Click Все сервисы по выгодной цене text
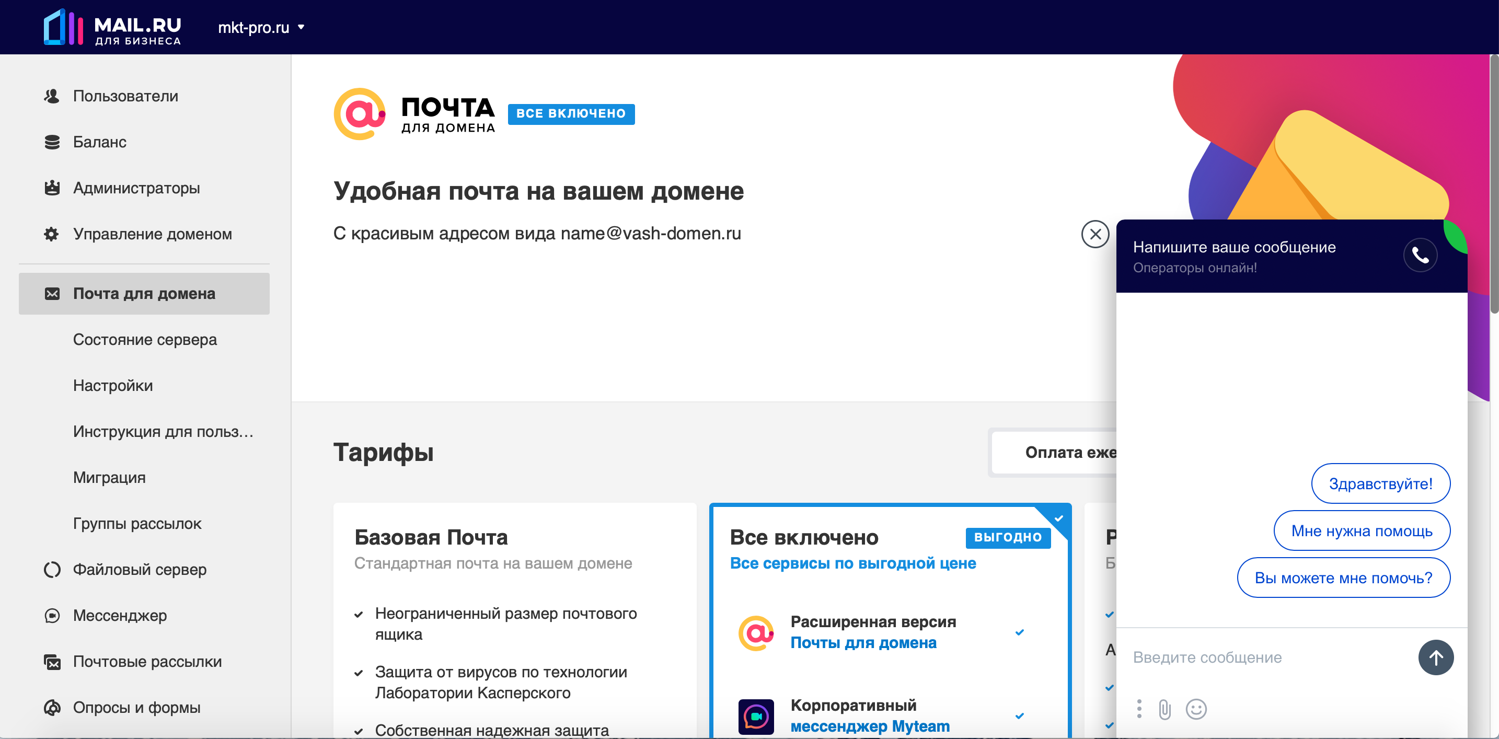Image resolution: width=1499 pixels, height=739 pixels. click(853, 563)
